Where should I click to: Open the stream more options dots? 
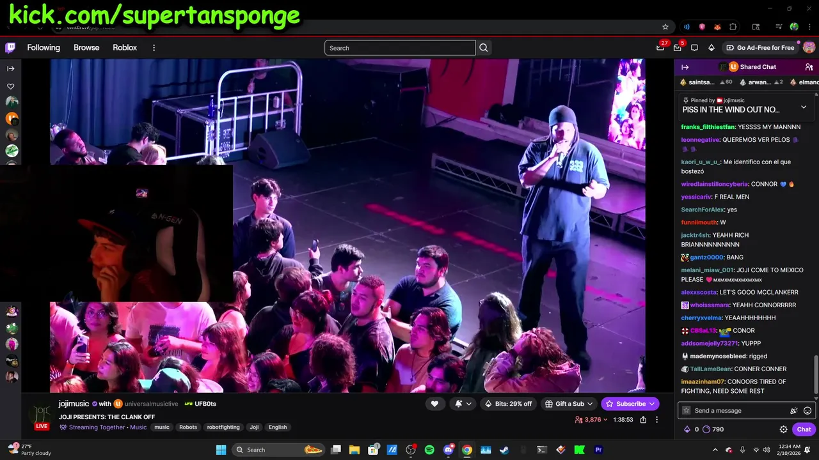coord(656,420)
